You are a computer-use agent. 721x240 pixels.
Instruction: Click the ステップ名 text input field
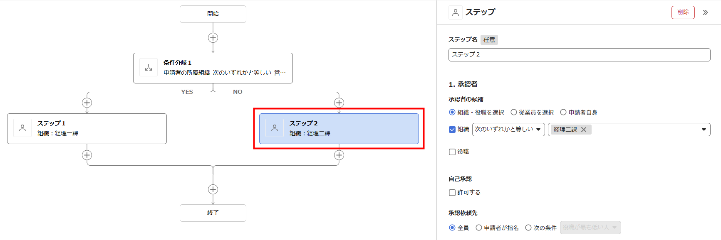pos(579,55)
